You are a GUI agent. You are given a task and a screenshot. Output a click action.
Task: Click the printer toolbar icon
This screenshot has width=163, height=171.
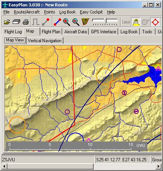pos(26,22)
